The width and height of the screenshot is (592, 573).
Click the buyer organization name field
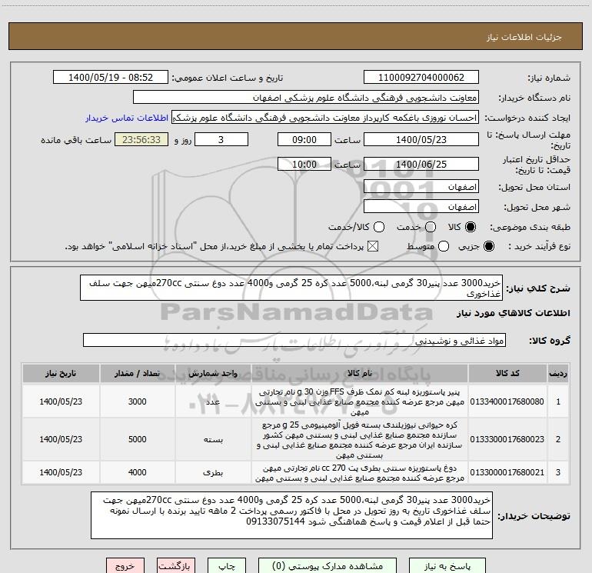point(306,98)
